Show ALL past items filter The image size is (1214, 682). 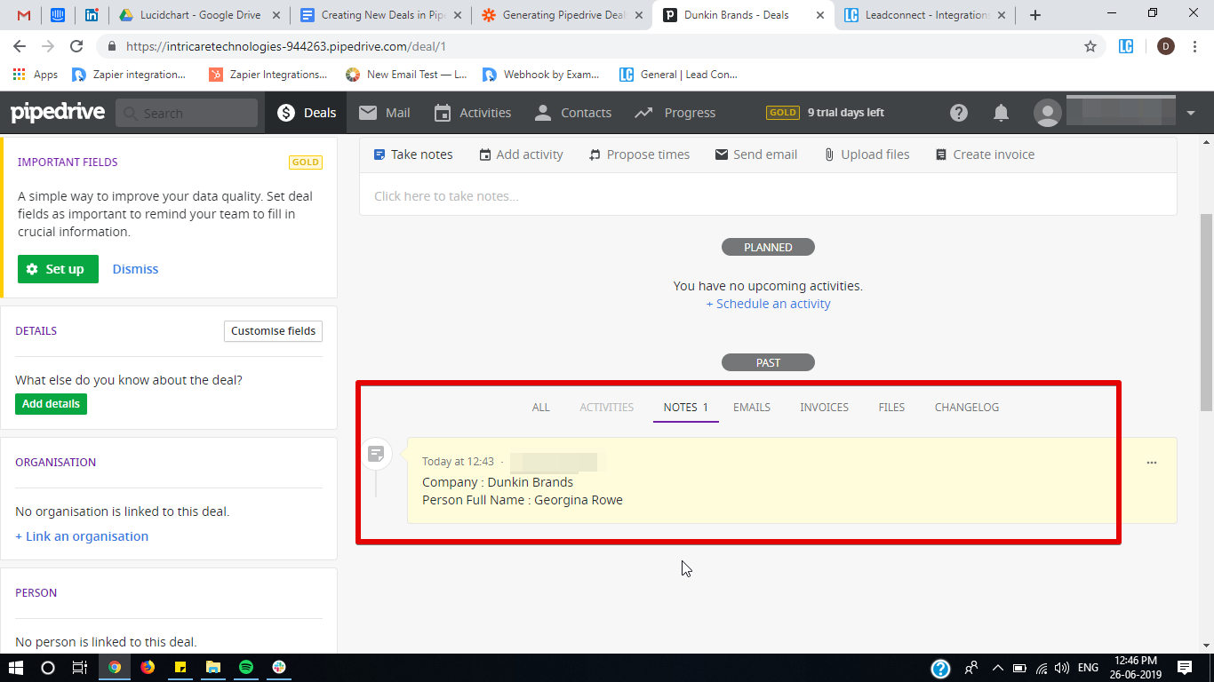541,408
